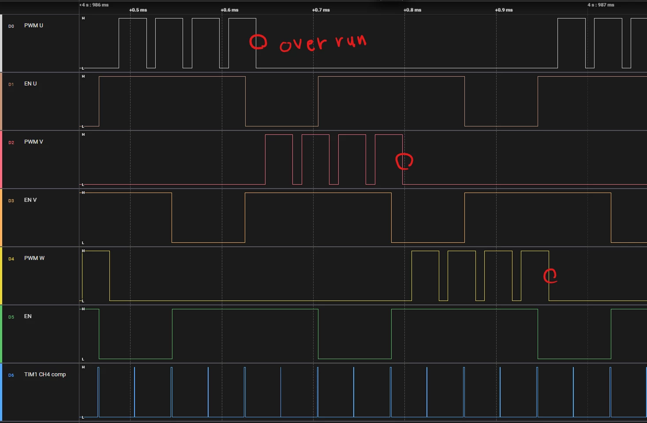Click the D4 channel identifier
647x423 pixels.
point(11,259)
